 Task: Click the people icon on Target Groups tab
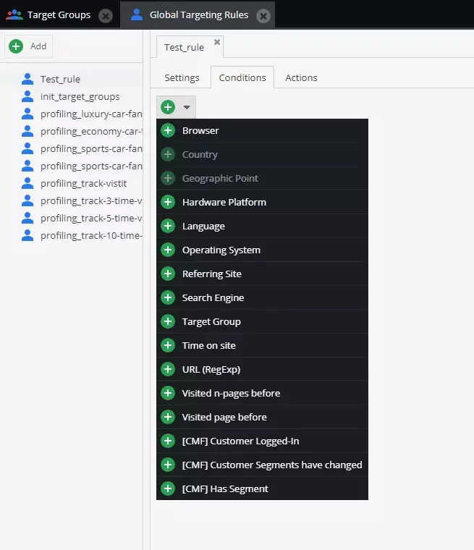click(x=14, y=14)
